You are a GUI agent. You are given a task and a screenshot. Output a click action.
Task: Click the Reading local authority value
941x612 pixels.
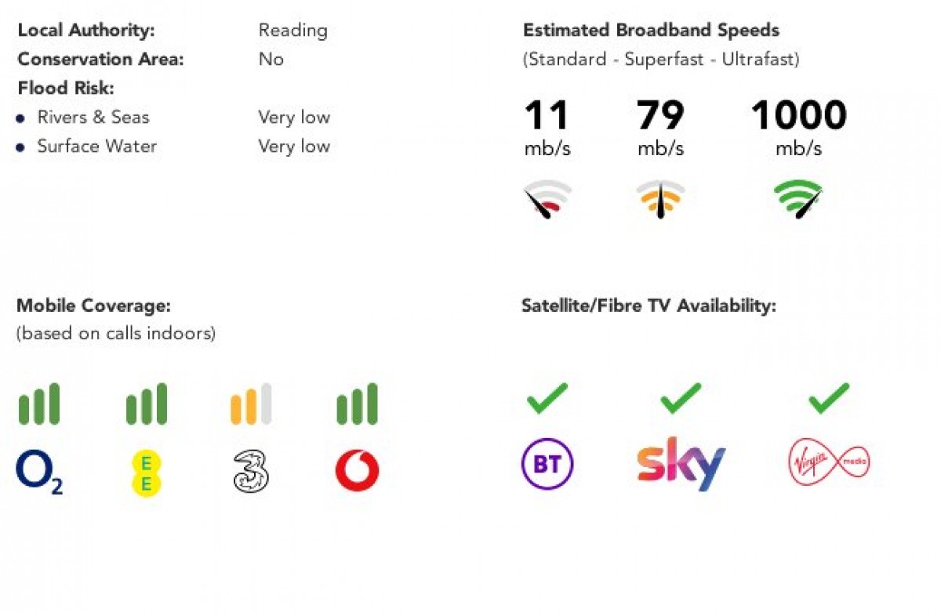click(x=292, y=31)
